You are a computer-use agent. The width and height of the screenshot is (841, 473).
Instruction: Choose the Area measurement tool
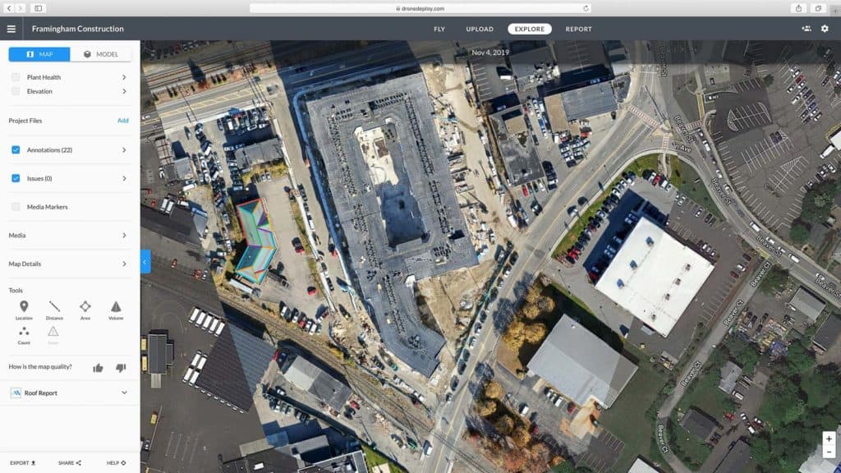tap(85, 307)
